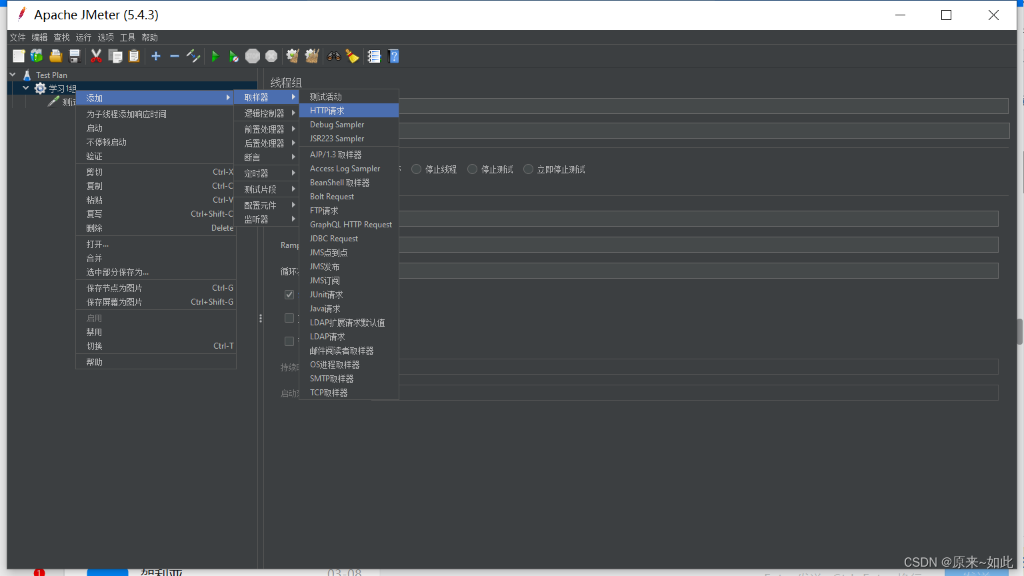This screenshot has width=1024, height=576.
Task: Open the 工具 menu
Action: (x=128, y=37)
